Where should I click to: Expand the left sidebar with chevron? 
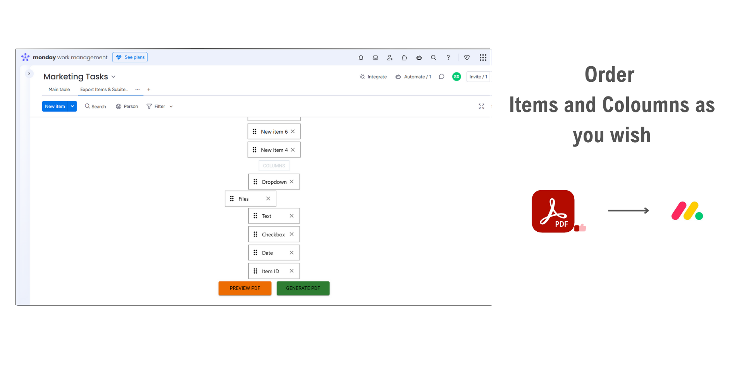click(x=29, y=74)
